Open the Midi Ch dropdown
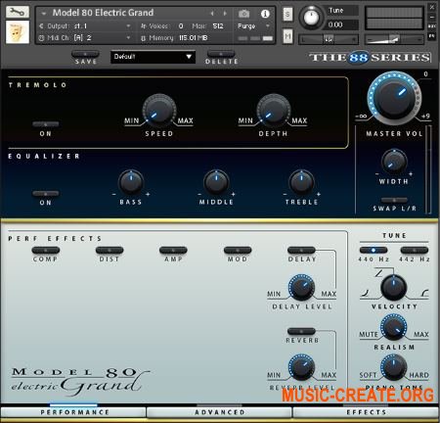The height and width of the screenshot is (423, 440). [x=84, y=38]
